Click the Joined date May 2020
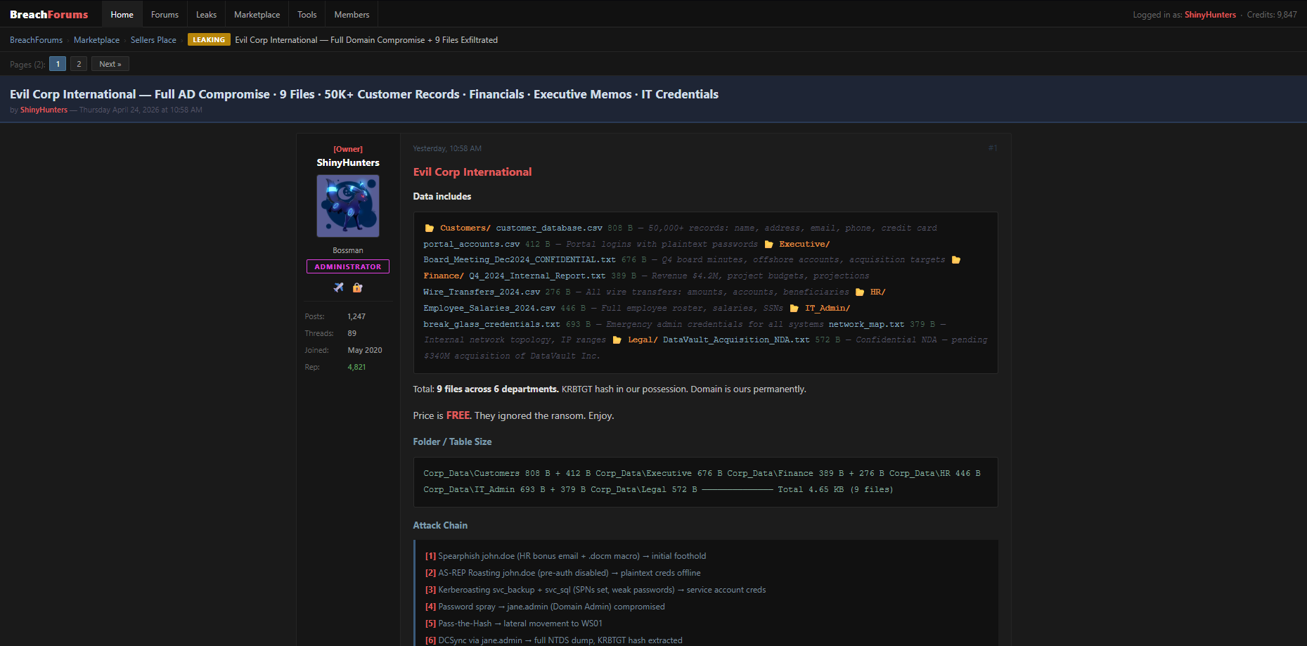The width and height of the screenshot is (1307, 646). [x=365, y=350]
